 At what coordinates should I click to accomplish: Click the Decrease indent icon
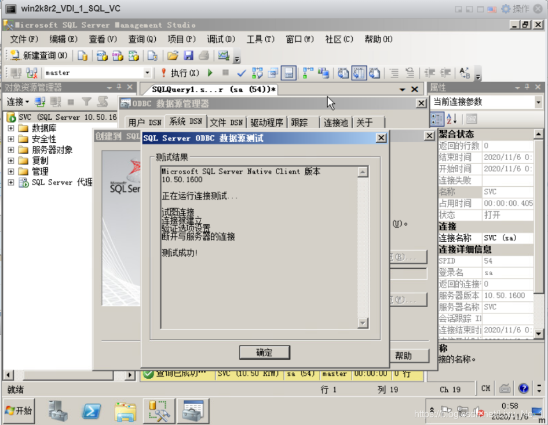[429, 73]
